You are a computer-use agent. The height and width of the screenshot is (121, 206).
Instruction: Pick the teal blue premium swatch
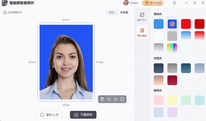click(x=186, y=68)
